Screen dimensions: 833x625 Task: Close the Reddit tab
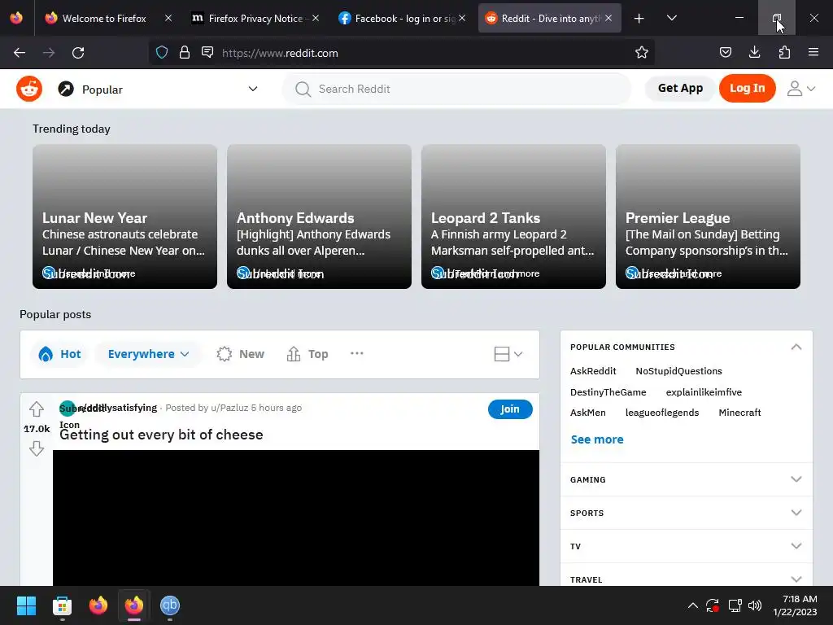tap(608, 18)
